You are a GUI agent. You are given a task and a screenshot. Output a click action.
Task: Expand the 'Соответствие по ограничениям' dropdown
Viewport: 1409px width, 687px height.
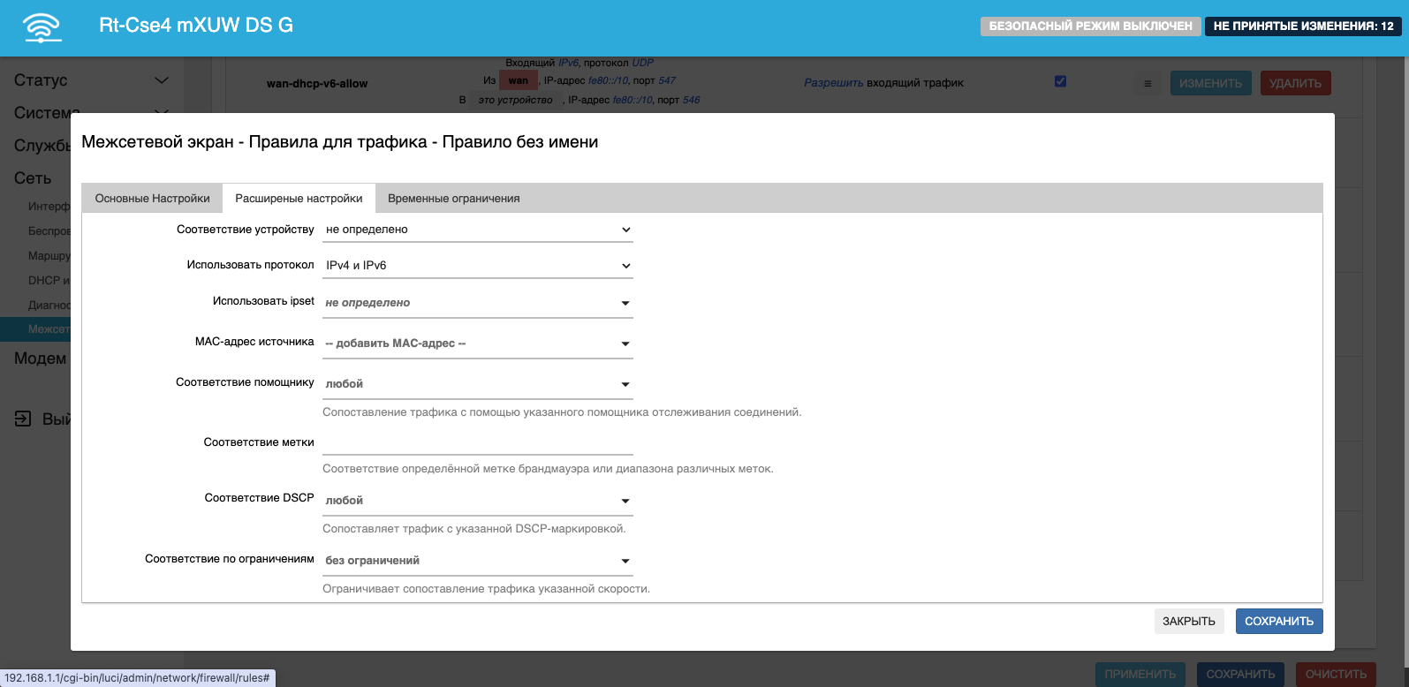click(477, 561)
